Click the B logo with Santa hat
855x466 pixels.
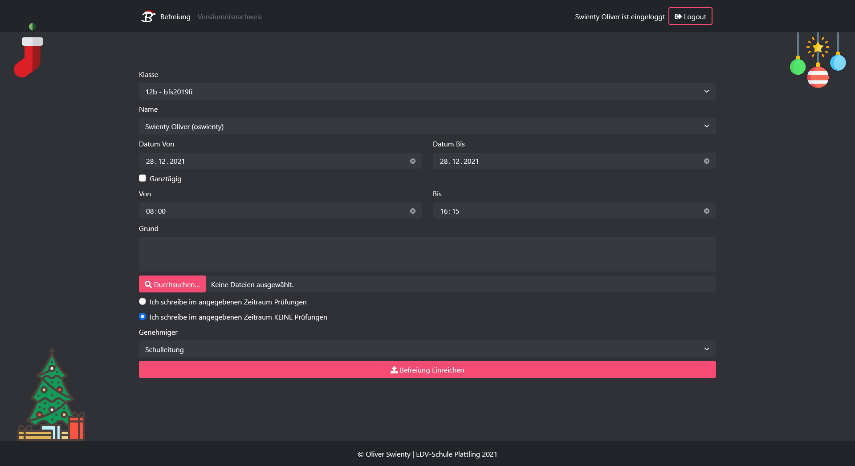click(x=148, y=16)
